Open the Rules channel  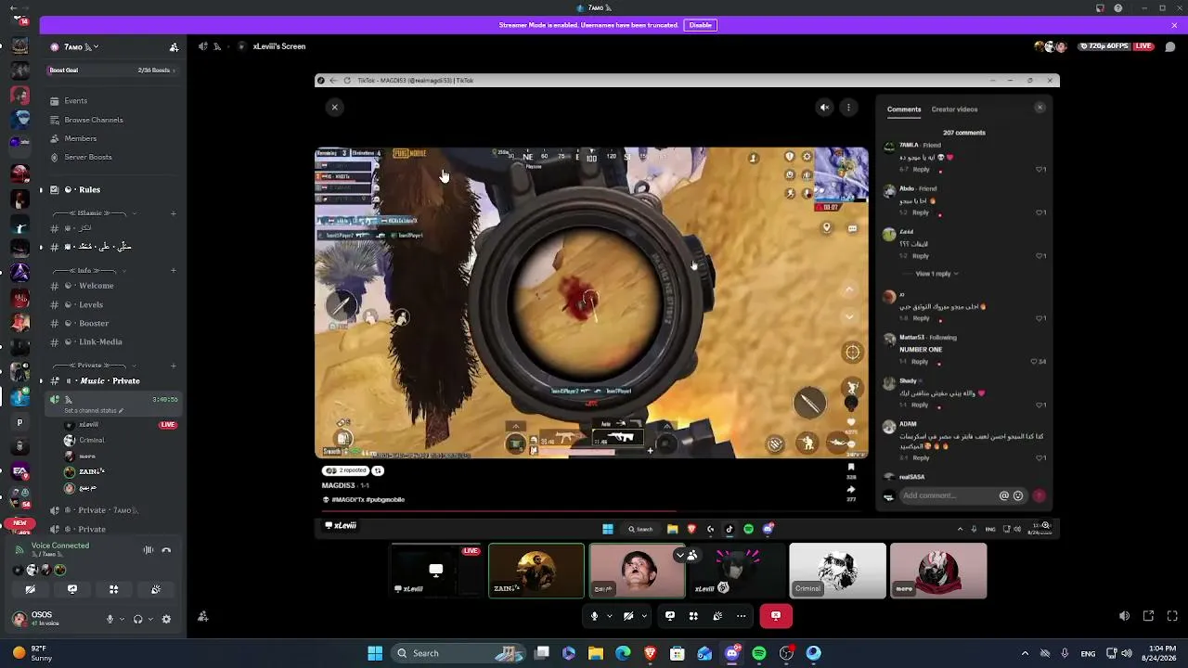click(x=112, y=189)
